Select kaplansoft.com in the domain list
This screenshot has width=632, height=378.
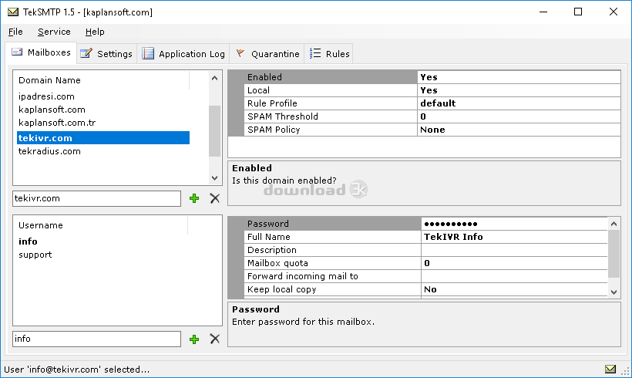coord(52,110)
